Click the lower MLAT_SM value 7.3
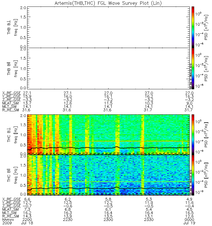 pos(27,209)
